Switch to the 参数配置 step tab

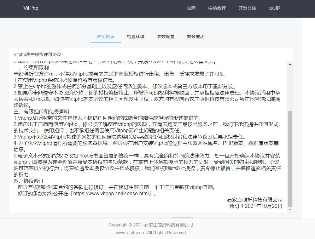click(x=166, y=37)
